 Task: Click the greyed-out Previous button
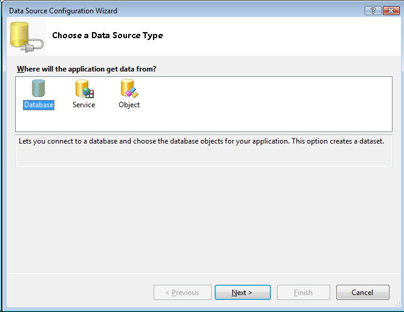pos(183,293)
